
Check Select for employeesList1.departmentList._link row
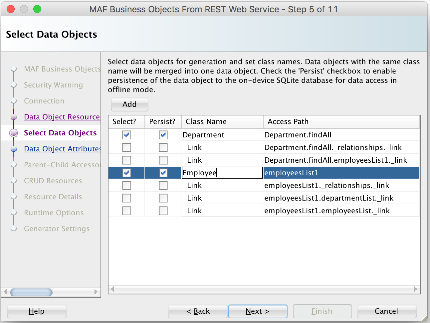tap(127, 198)
